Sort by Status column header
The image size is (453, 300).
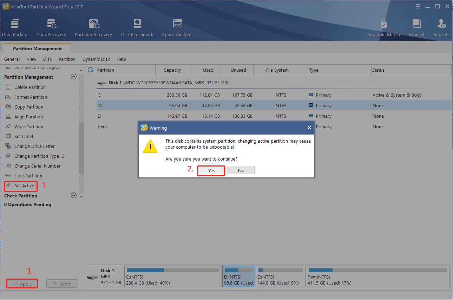411,70
